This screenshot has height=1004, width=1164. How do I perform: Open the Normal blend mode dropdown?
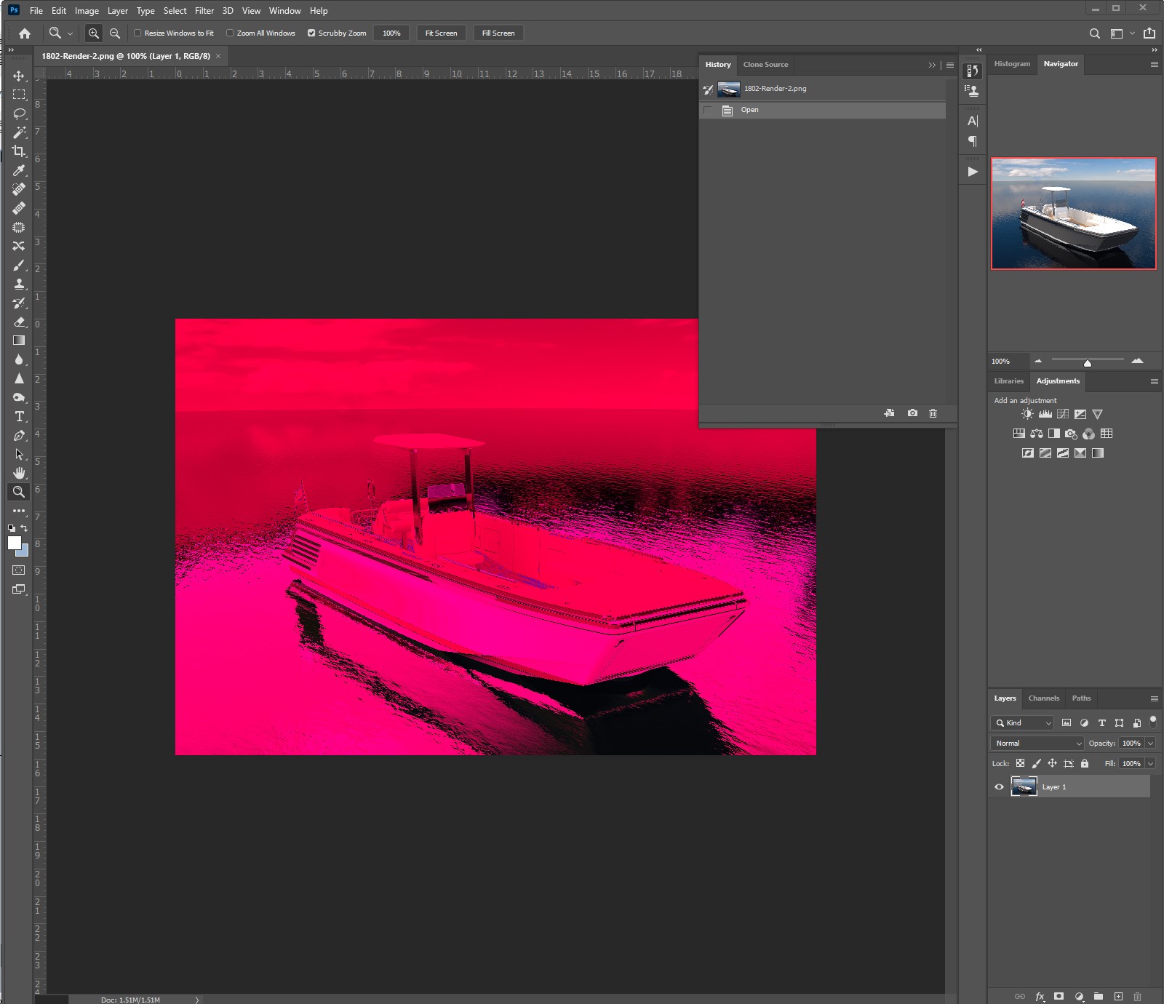pos(1037,743)
